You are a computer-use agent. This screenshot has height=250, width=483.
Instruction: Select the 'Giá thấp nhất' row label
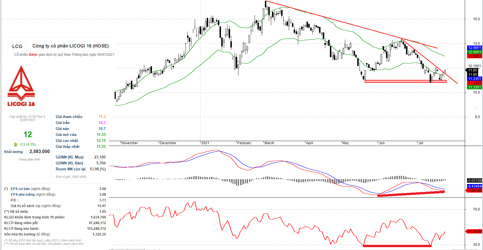(68, 146)
